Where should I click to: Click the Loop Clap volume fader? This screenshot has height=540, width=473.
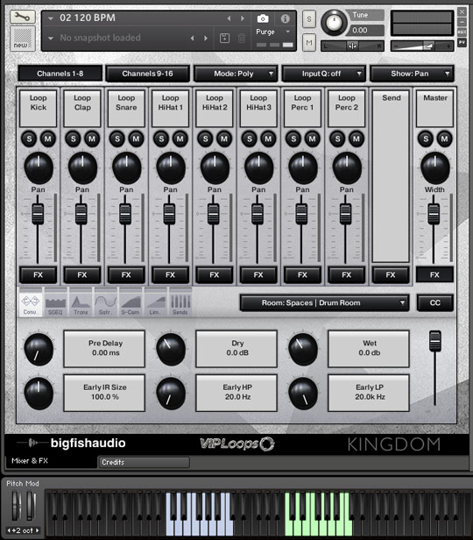pos(81,214)
